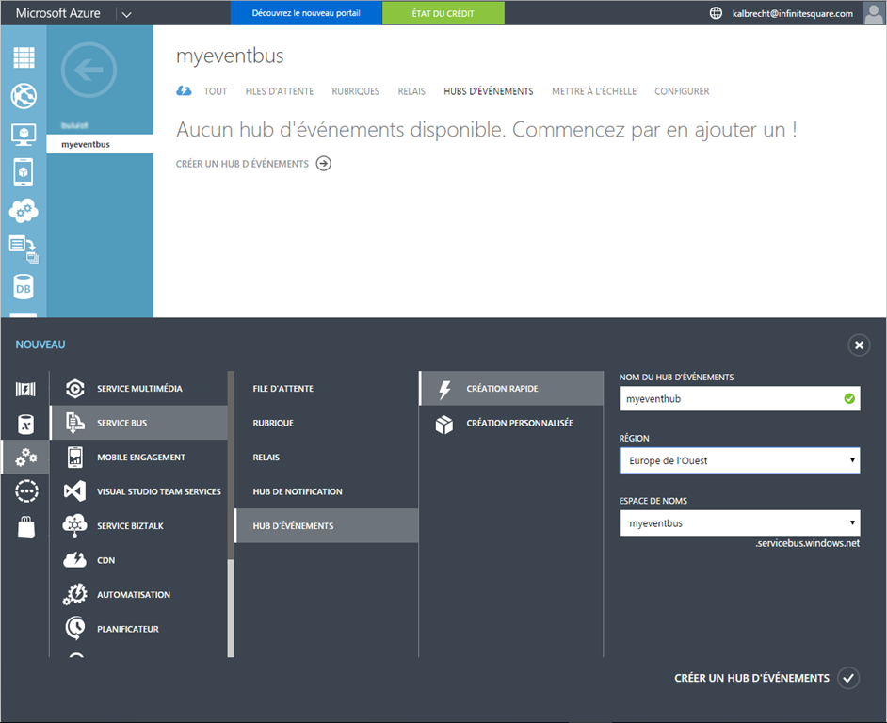This screenshot has width=887, height=723.
Task: Choose Relais in the Service Bus menu
Action: 327,458
